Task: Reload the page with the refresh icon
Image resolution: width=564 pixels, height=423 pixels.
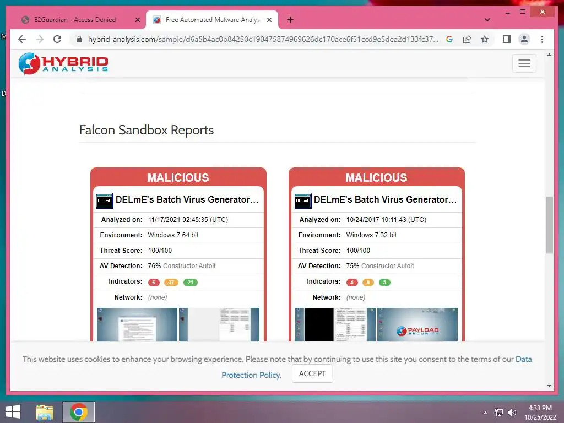Action: pyautogui.click(x=57, y=39)
